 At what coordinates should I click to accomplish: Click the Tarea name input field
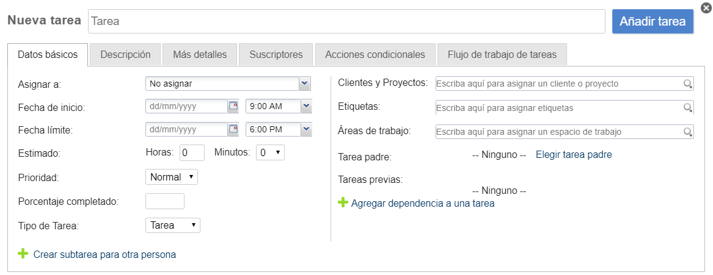(346, 21)
